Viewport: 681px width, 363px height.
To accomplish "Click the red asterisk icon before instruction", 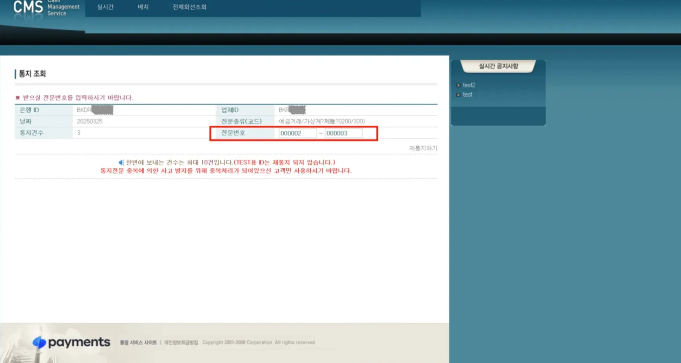I will [x=18, y=97].
